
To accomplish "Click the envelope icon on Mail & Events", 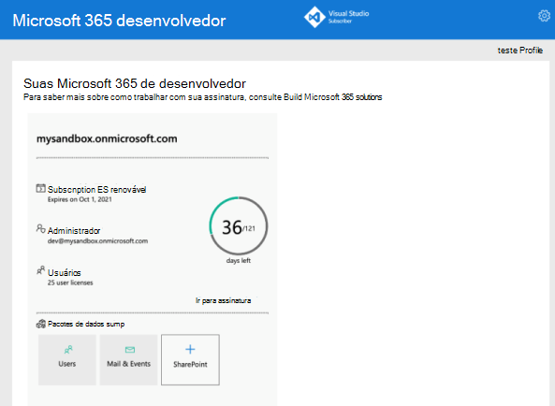I will (130, 350).
